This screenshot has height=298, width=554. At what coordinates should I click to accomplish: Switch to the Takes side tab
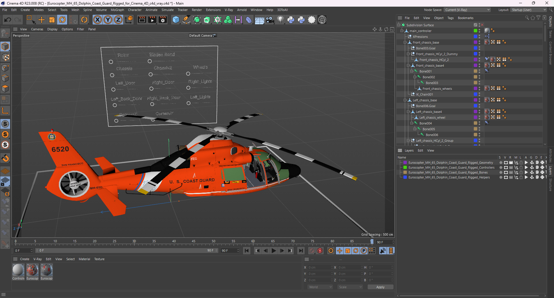(x=551, y=34)
